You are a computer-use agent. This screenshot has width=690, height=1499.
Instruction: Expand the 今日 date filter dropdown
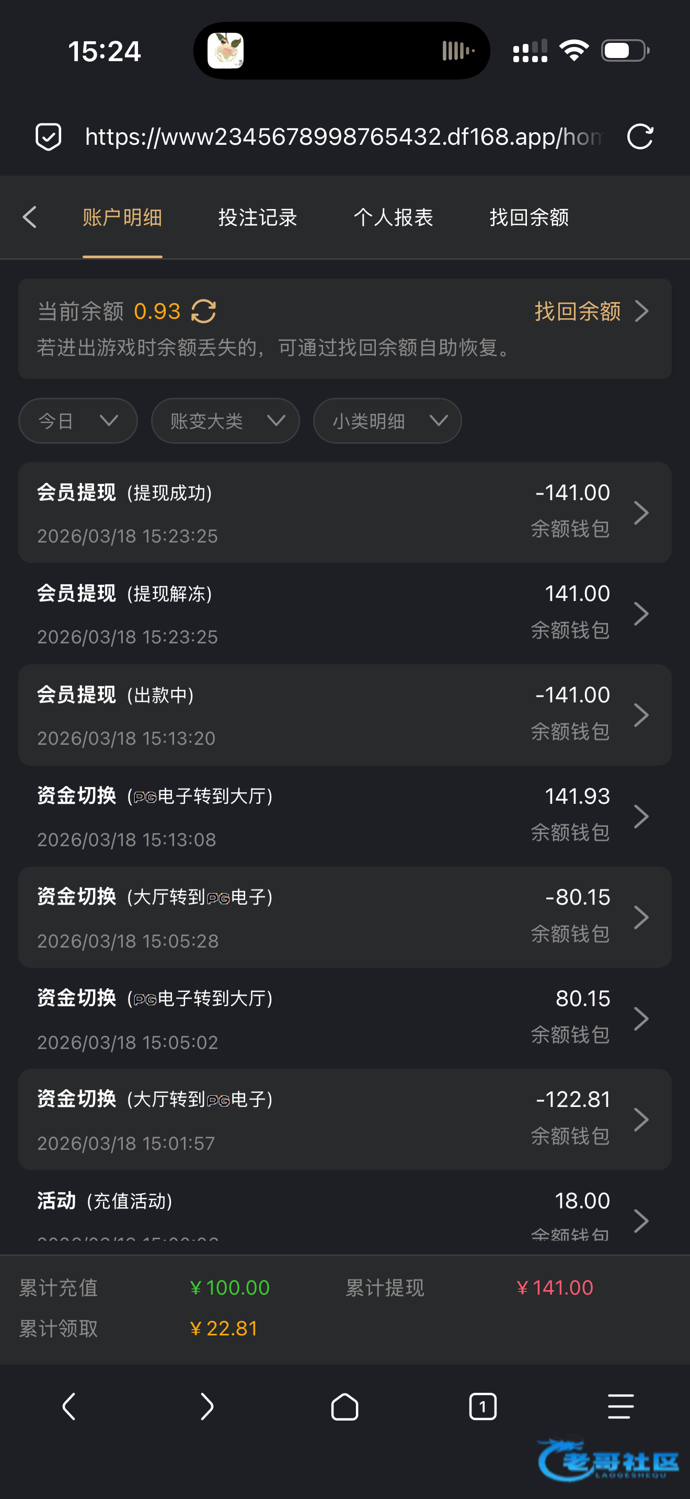click(78, 421)
